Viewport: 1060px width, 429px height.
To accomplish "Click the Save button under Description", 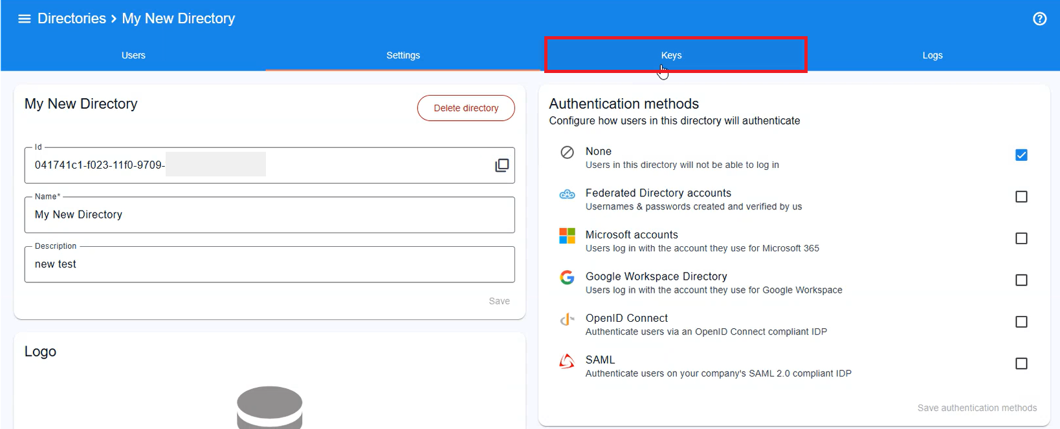I will click(499, 301).
